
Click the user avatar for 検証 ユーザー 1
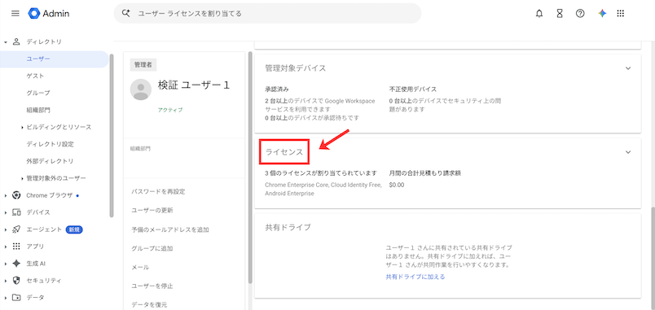141,90
